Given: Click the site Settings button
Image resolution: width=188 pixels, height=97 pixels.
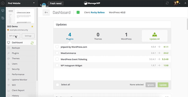Looking at the screenshot, I should pyautogui.click(x=28, y=36).
